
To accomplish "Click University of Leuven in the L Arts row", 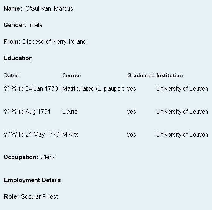I will pyautogui.click(x=182, y=111).
